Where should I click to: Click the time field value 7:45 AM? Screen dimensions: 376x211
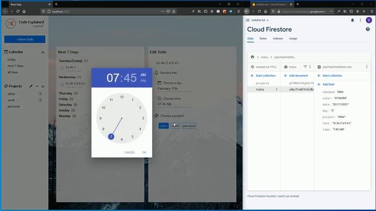coord(338,130)
